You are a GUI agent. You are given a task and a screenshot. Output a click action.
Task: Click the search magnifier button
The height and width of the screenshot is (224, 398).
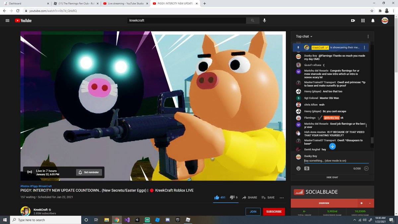pos(252,21)
